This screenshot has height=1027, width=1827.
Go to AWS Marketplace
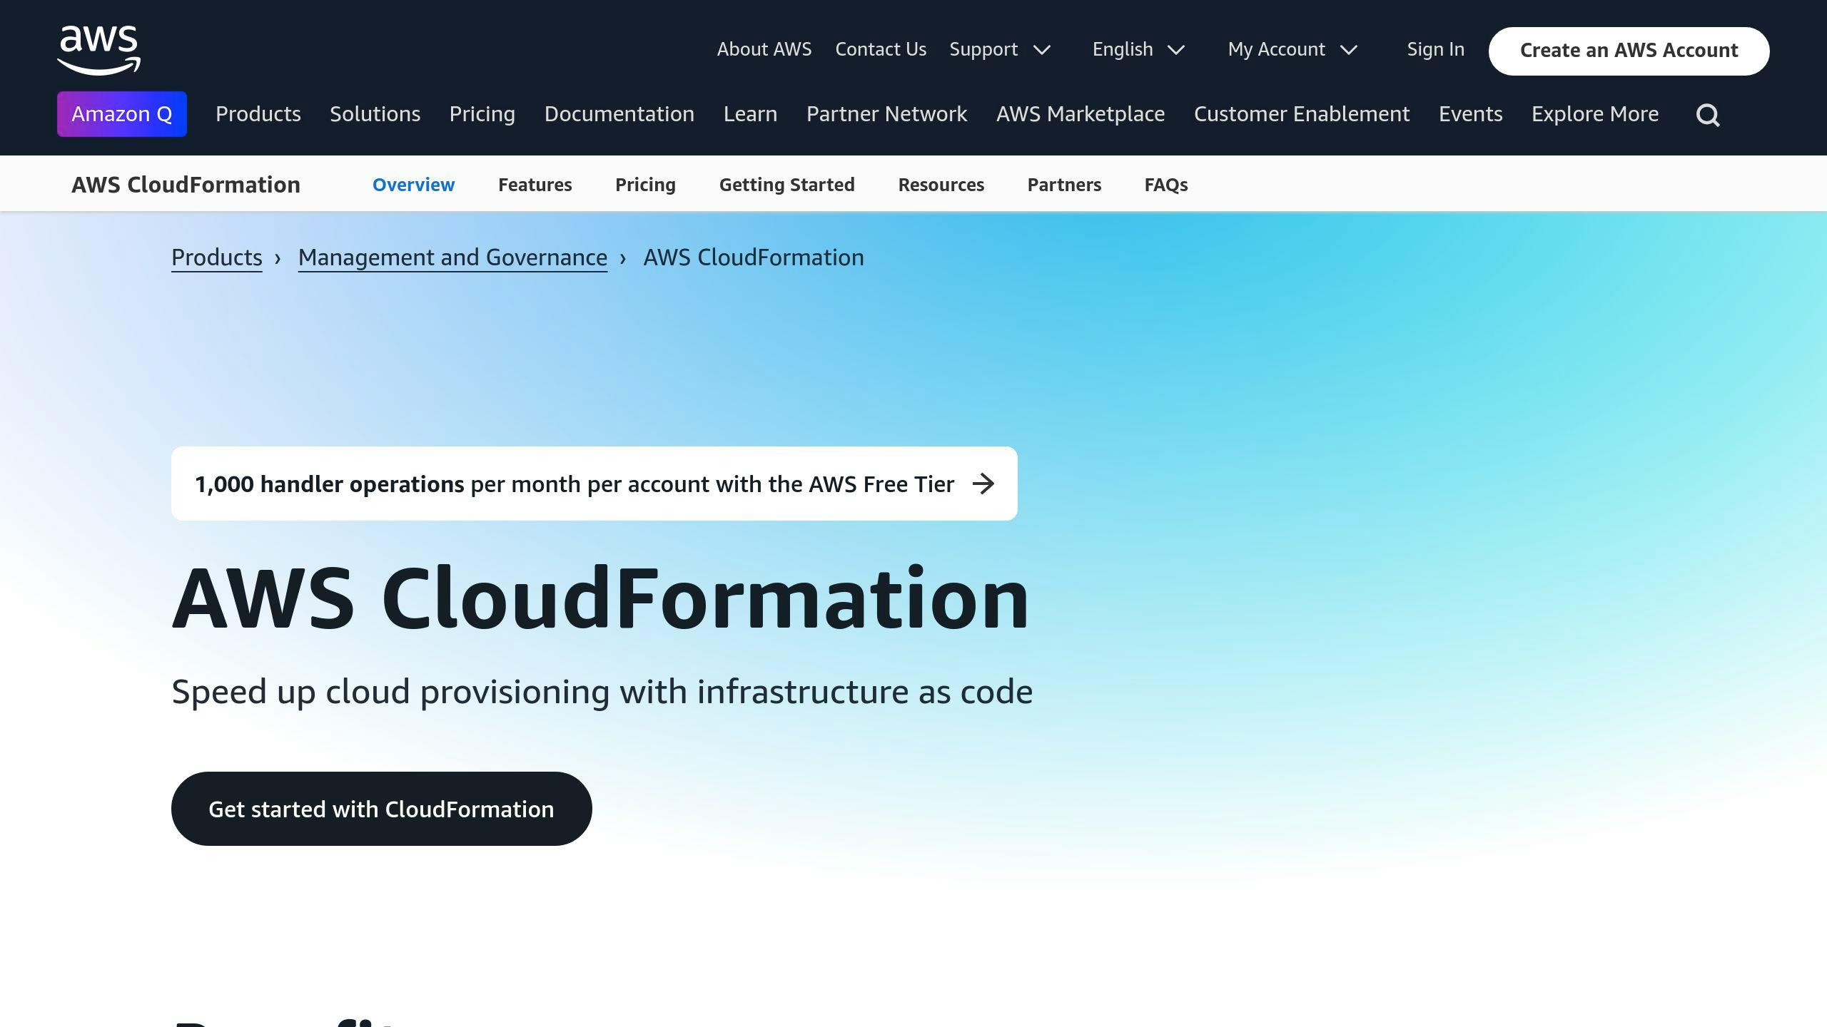pos(1080,114)
